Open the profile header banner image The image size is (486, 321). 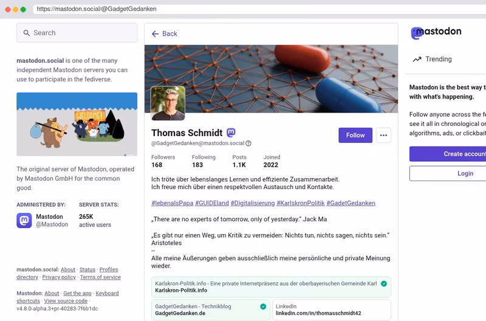[x=271, y=79]
